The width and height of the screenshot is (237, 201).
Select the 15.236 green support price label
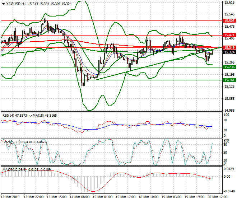tap(229, 67)
